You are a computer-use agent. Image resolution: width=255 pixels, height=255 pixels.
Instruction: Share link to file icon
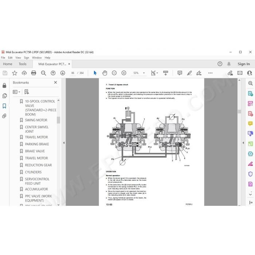pos(230,73)
